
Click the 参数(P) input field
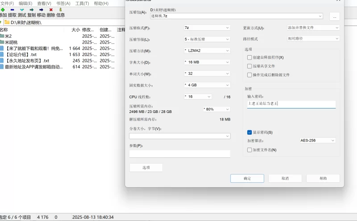click(x=180, y=154)
